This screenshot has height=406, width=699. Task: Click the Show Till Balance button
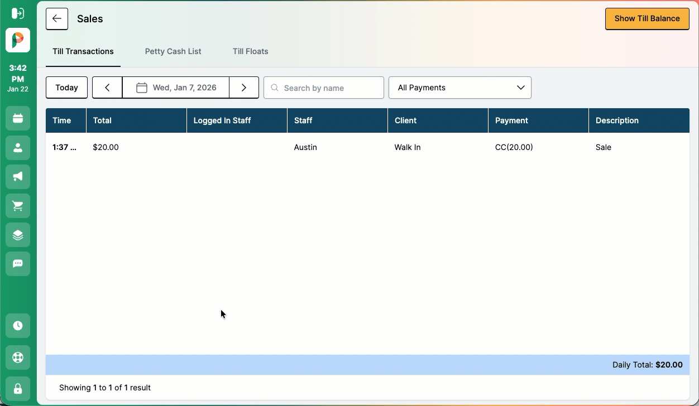pyautogui.click(x=647, y=19)
